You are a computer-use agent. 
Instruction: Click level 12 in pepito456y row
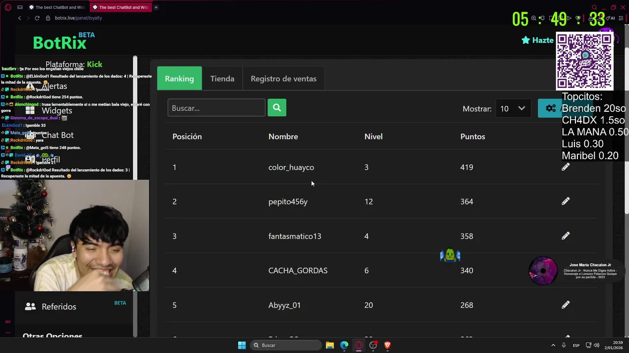pos(369,202)
